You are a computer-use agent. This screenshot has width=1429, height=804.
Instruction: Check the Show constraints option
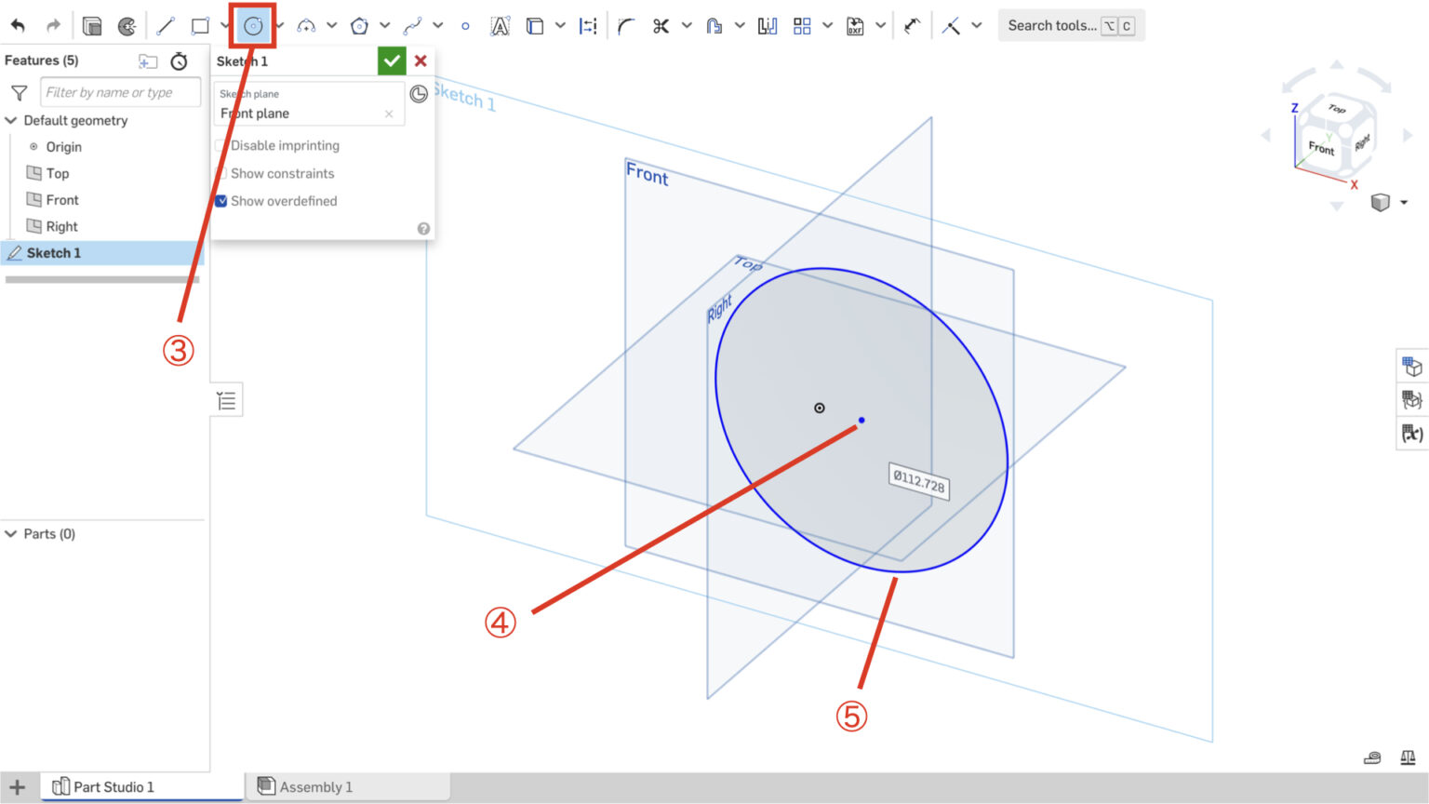point(221,173)
